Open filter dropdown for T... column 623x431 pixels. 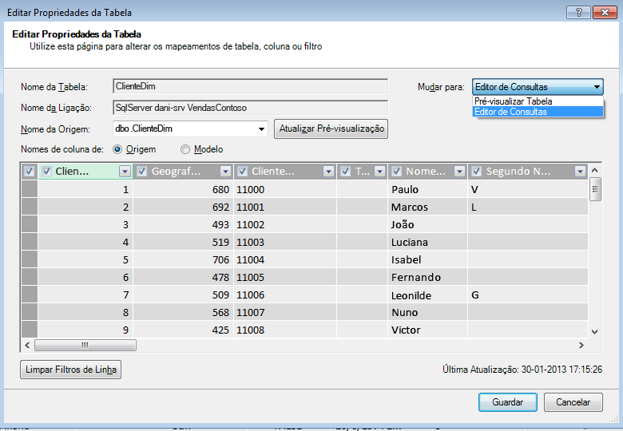[380, 172]
